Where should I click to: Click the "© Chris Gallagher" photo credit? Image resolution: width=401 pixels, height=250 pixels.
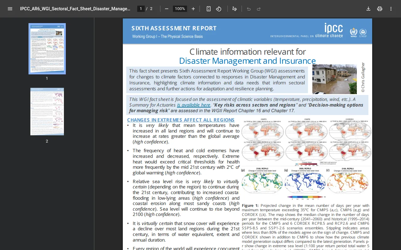point(363,77)
